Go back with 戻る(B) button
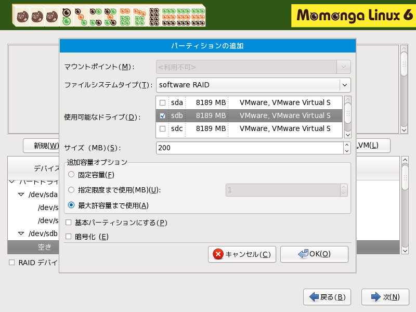Viewport: 416px width, 312px height. [327, 297]
